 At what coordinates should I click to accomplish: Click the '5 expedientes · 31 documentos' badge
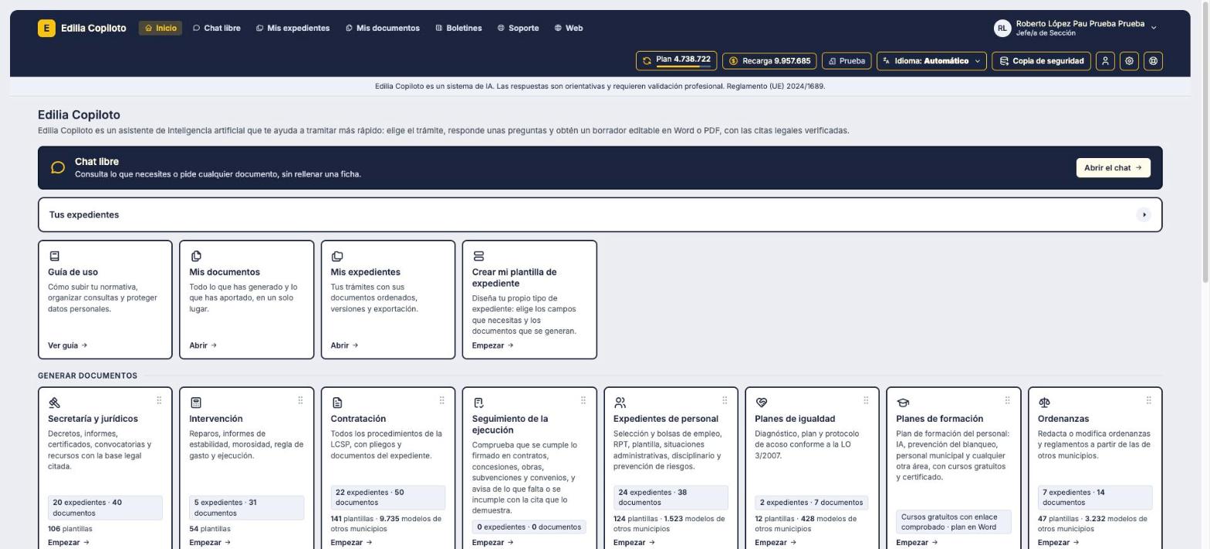coord(246,508)
